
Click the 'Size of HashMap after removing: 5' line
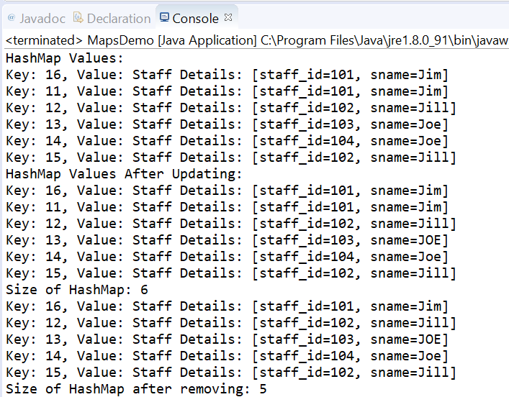(136, 389)
